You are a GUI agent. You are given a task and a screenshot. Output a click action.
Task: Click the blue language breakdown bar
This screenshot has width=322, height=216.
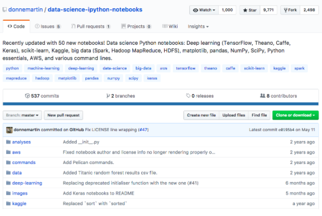coord(160,104)
